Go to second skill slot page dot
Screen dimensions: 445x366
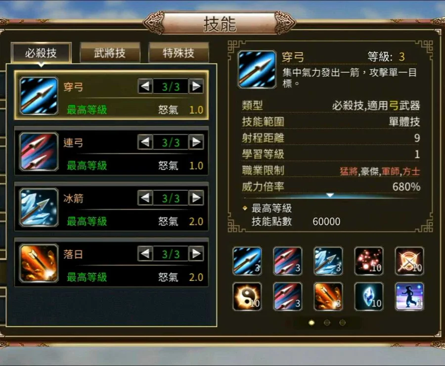coord(327,322)
